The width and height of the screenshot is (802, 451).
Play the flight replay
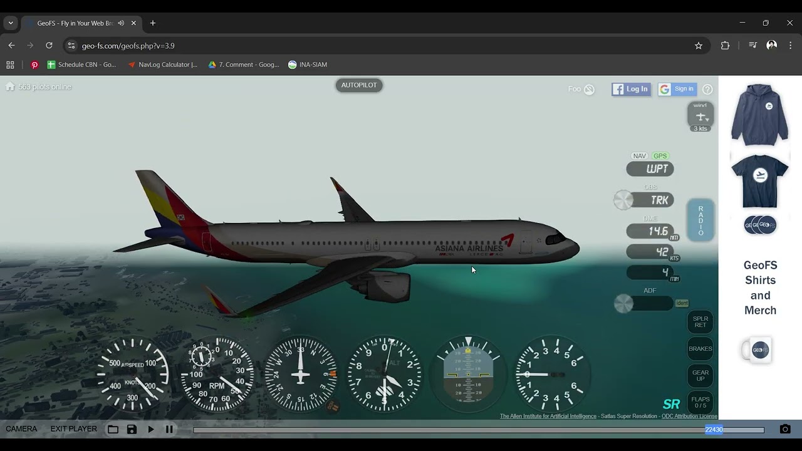151,429
